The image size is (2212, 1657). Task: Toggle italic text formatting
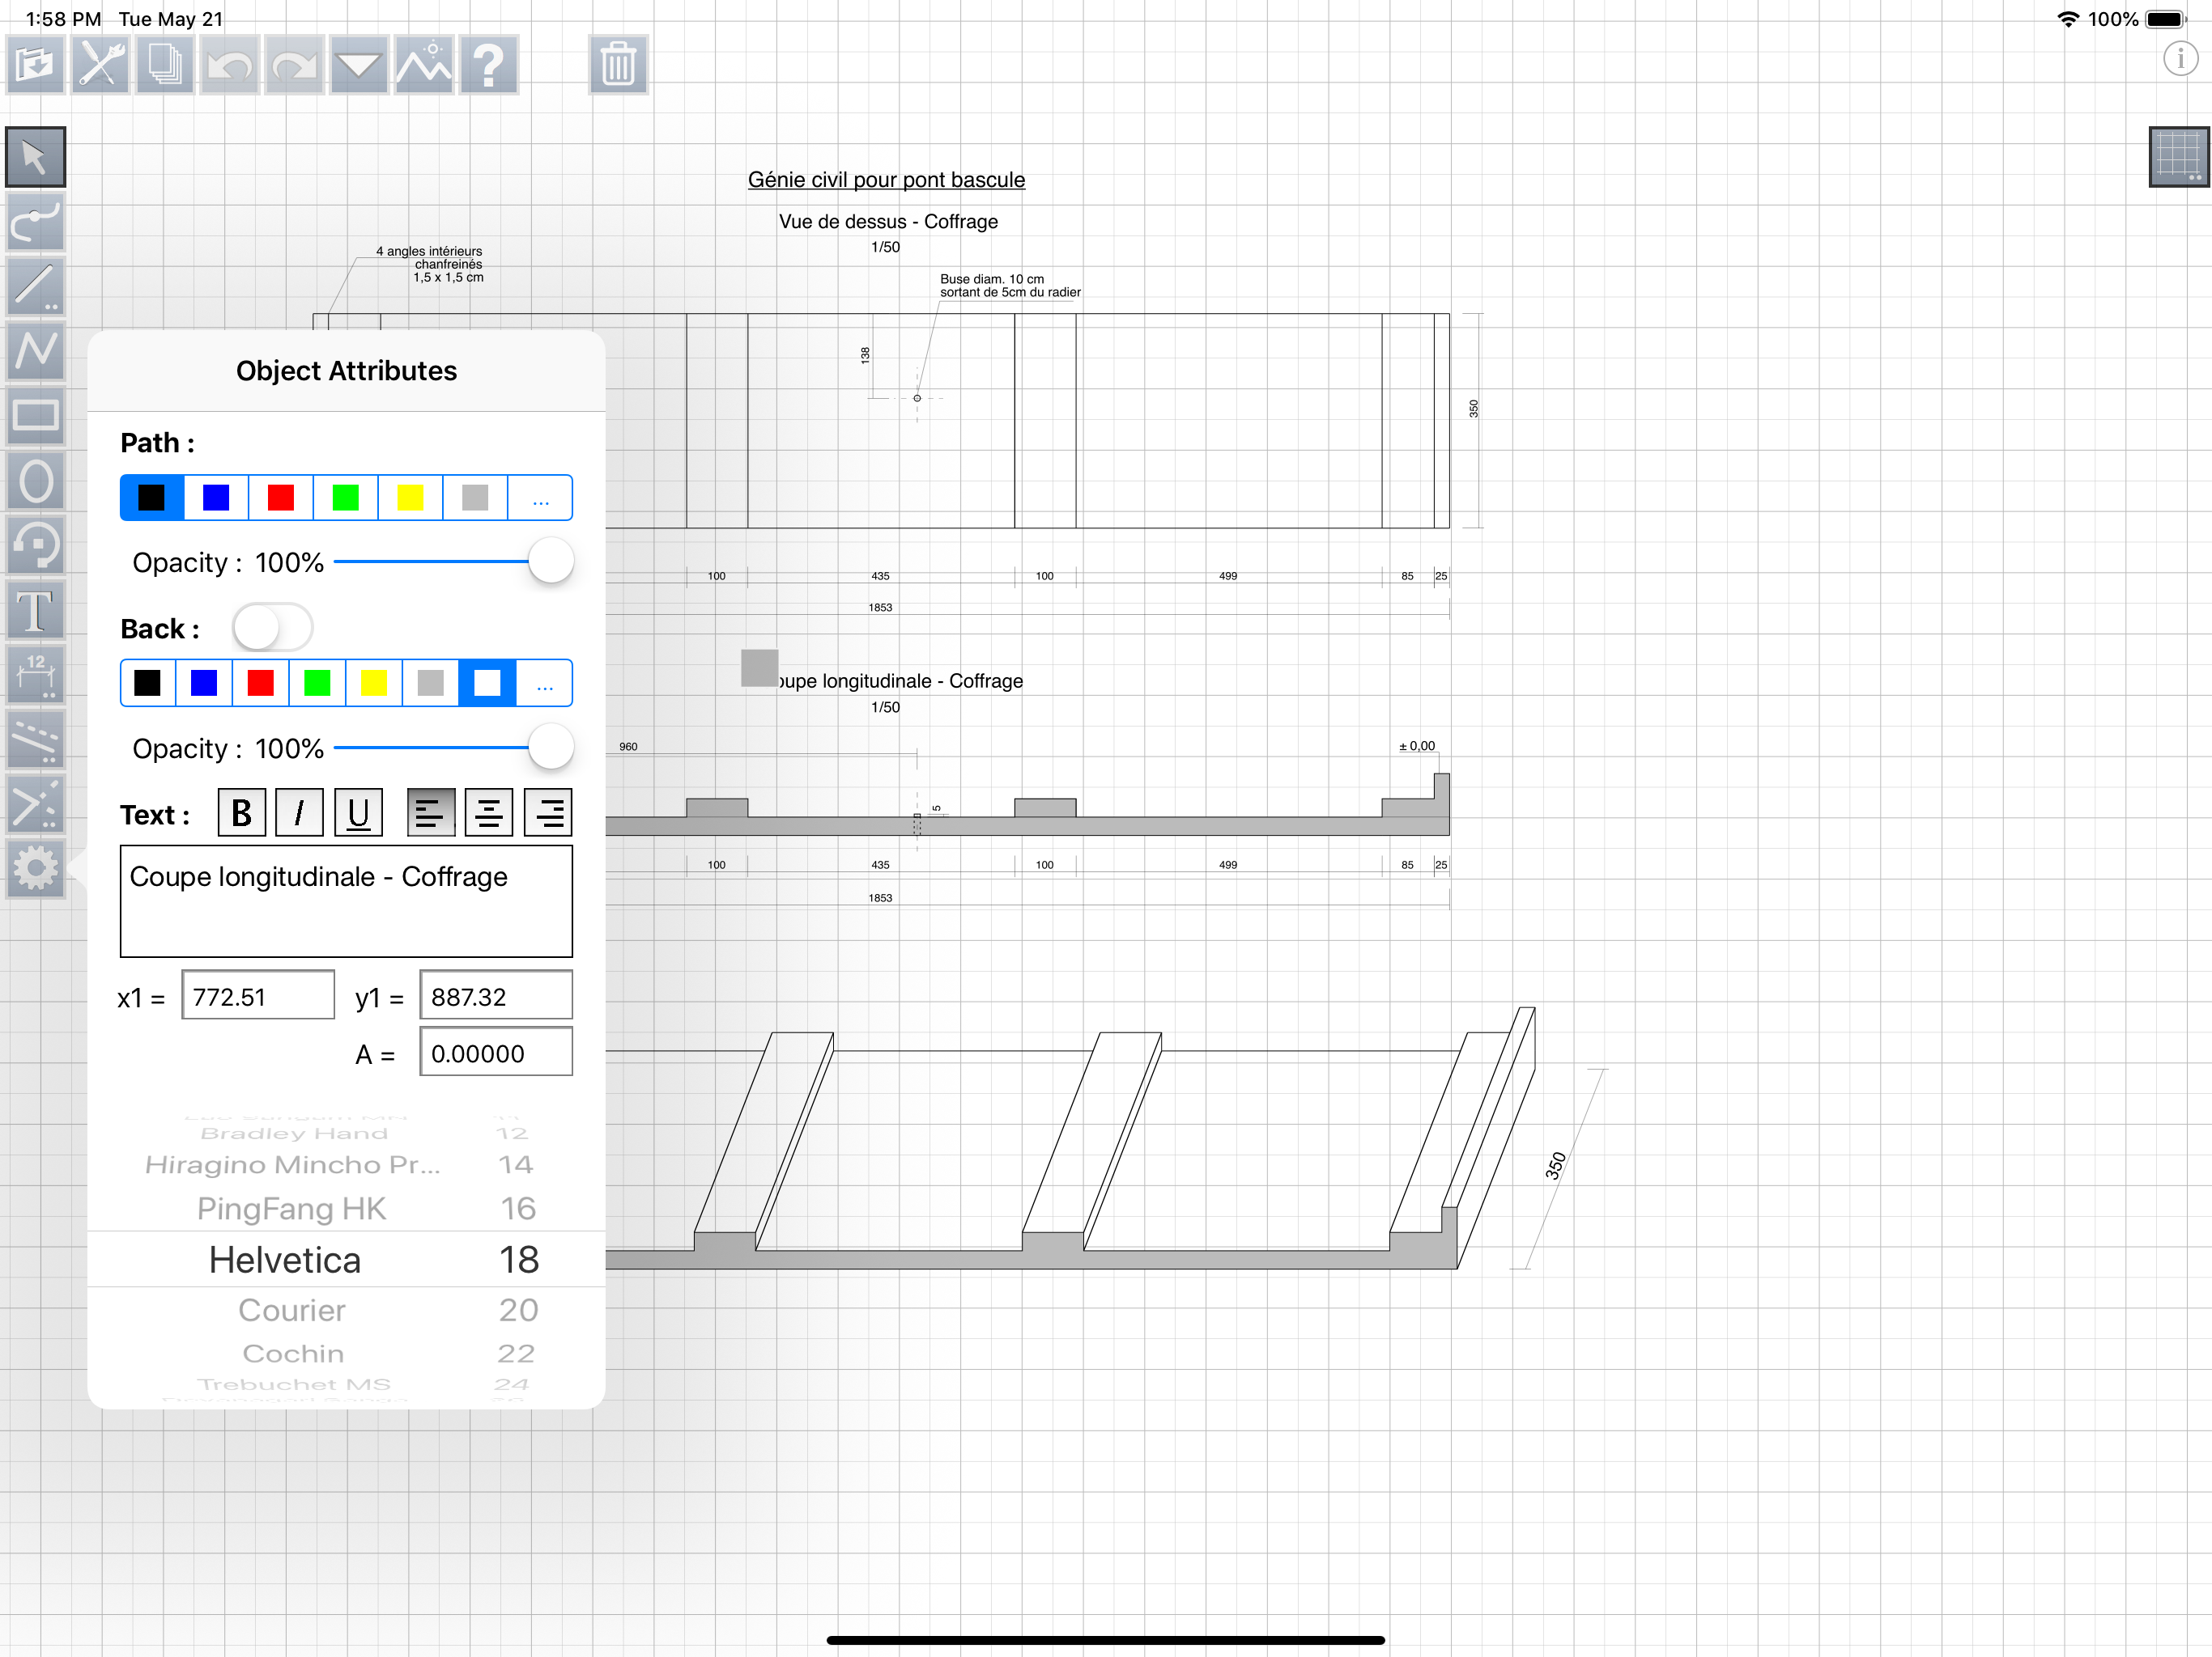tap(299, 813)
